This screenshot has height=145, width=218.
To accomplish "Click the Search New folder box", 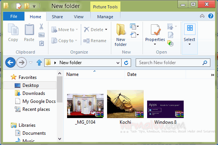I will tap(173, 63).
